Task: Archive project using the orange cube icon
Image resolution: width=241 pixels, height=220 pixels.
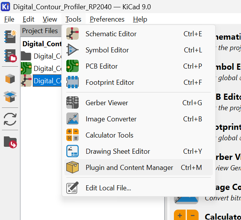Action: pos(10,79)
